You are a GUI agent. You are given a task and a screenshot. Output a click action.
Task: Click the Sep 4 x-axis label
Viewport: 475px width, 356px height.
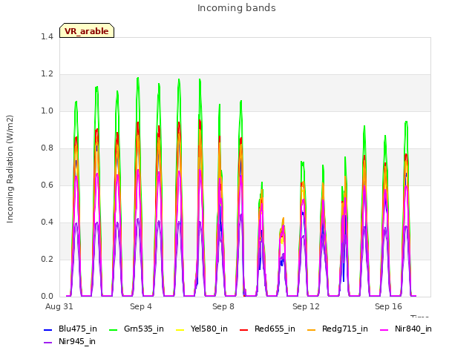point(141,306)
